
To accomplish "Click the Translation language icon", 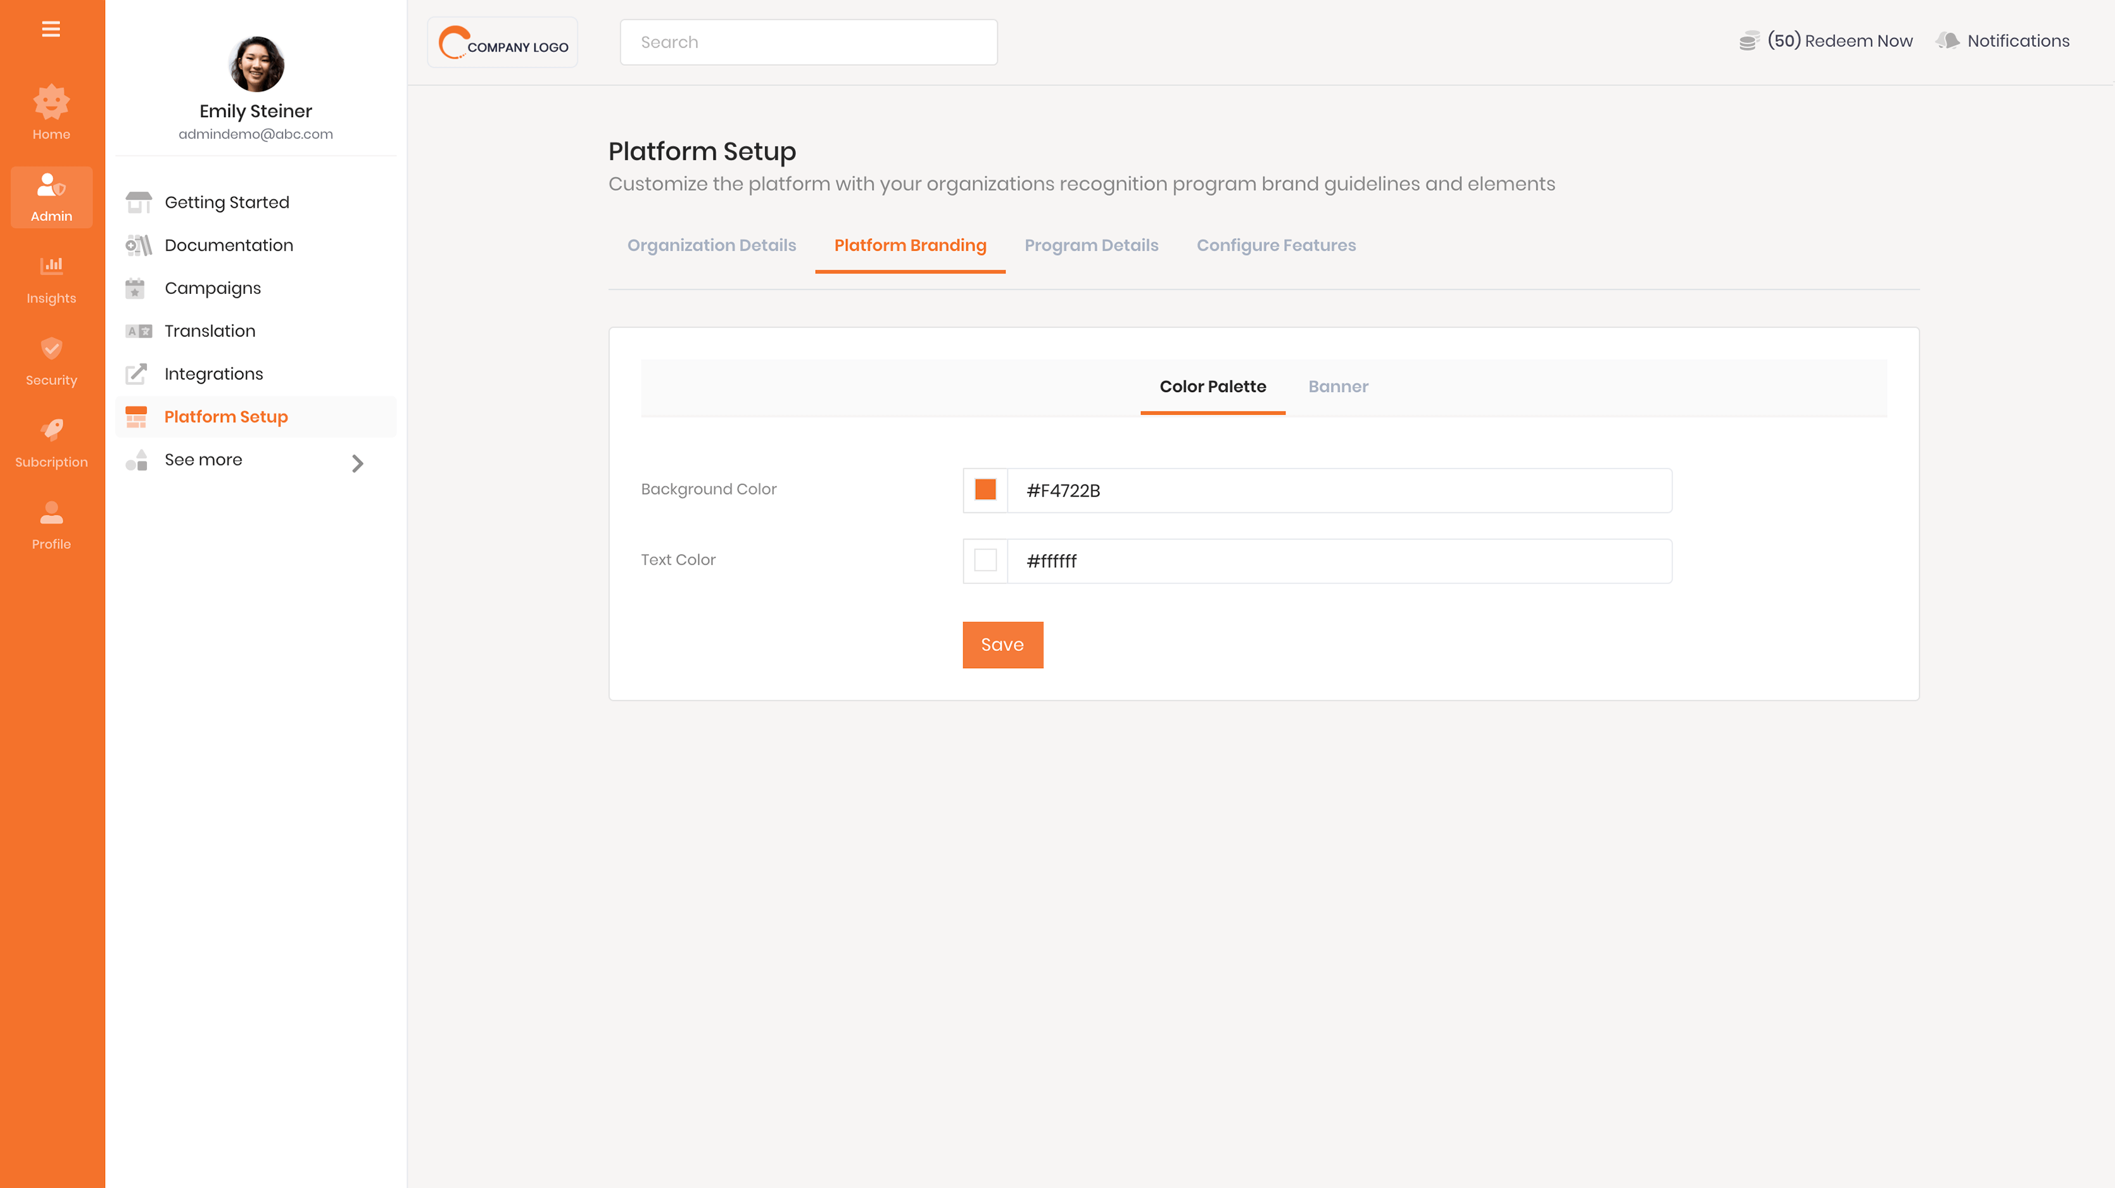I will 138,331.
